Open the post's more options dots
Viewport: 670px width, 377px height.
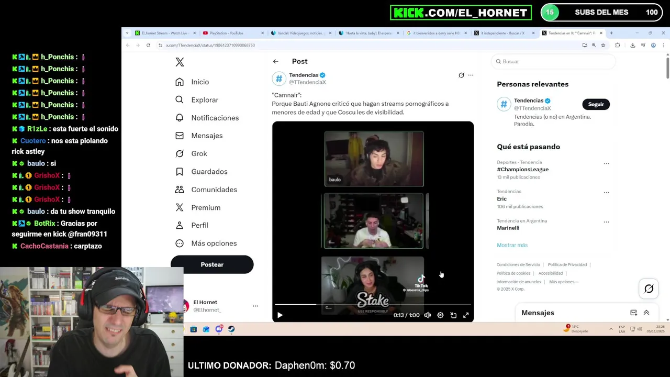(471, 75)
